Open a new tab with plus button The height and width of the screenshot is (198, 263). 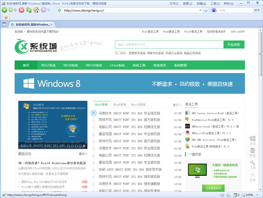(x=59, y=24)
